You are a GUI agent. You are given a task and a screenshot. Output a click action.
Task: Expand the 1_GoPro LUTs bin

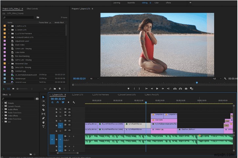tap(9, 26)
